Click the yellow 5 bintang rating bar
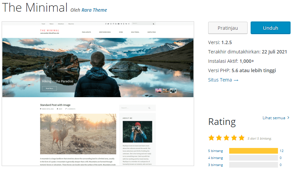Image resolution: width=293 pixels, height=169 pixels. point(253,151)
